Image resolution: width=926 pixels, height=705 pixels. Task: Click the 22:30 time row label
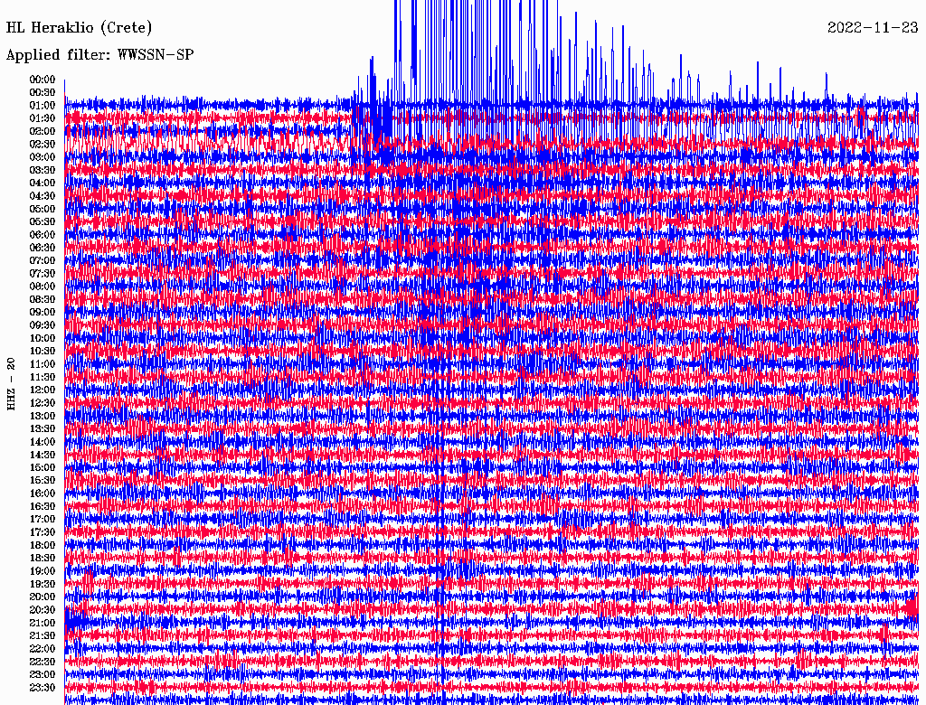[43, 662]
